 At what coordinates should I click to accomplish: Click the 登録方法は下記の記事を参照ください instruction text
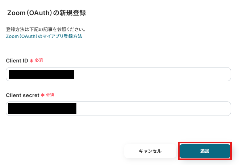[46, 29]
